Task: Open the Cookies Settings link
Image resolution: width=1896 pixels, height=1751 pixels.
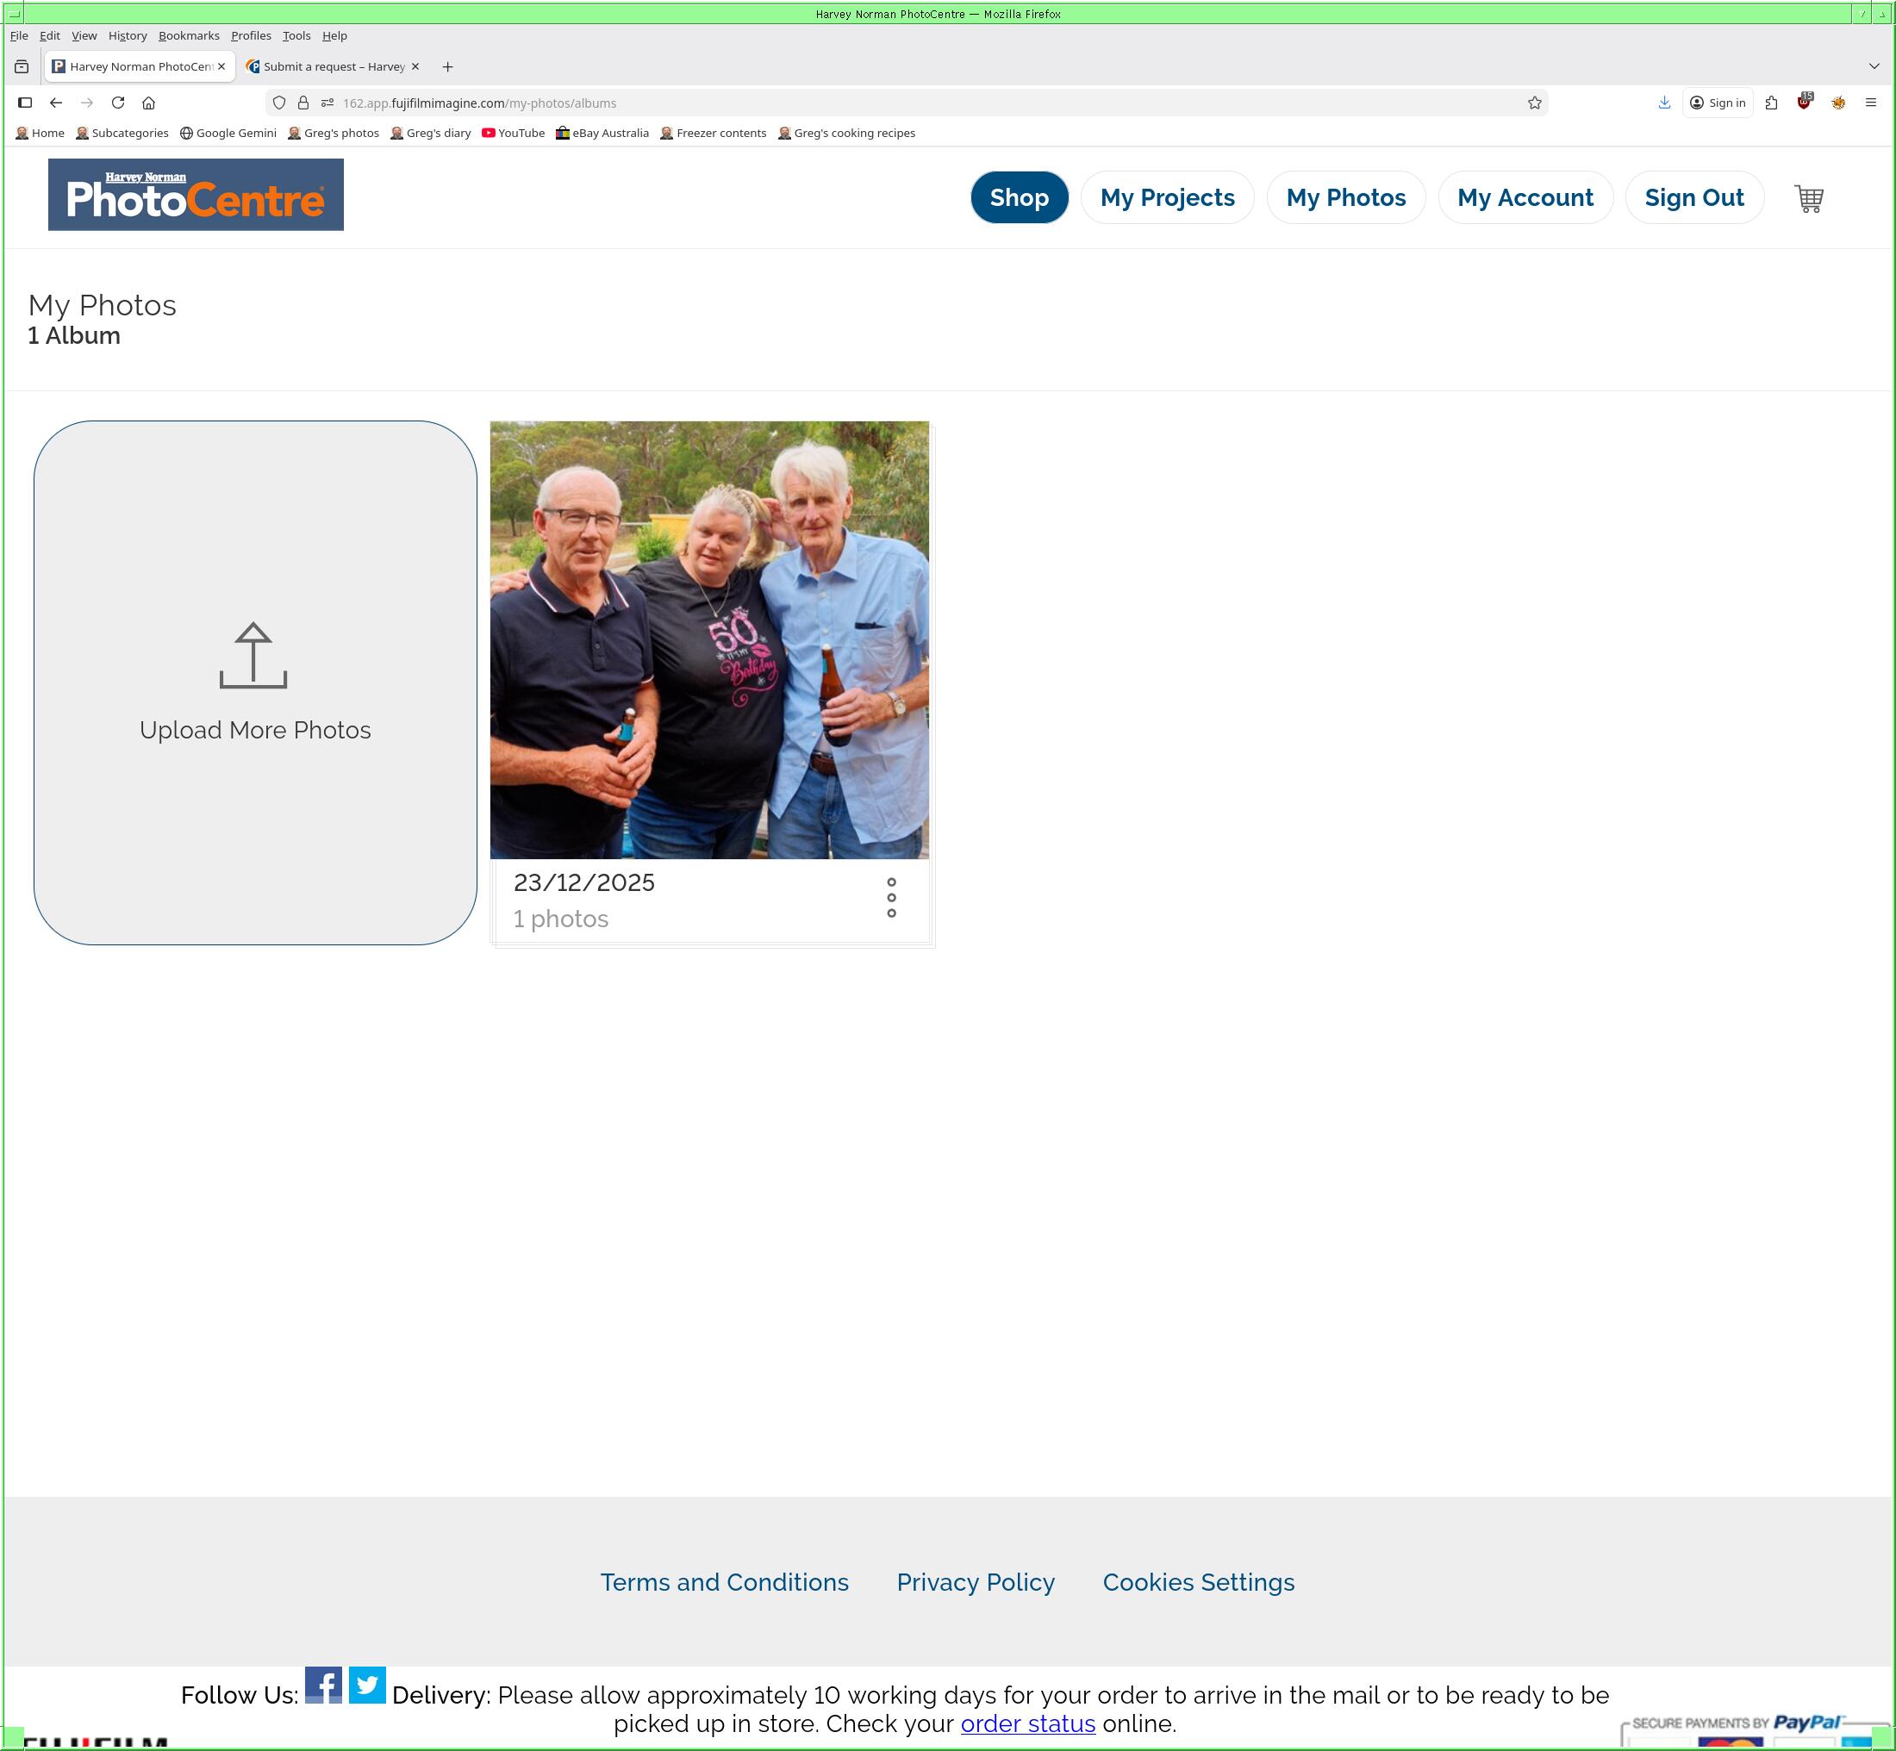Action: [1198, 1582]
